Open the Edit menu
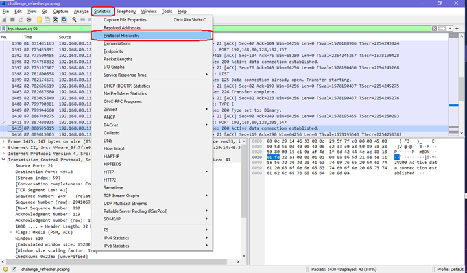The width and height of the screenshot is (467, 273). (18, 11)
